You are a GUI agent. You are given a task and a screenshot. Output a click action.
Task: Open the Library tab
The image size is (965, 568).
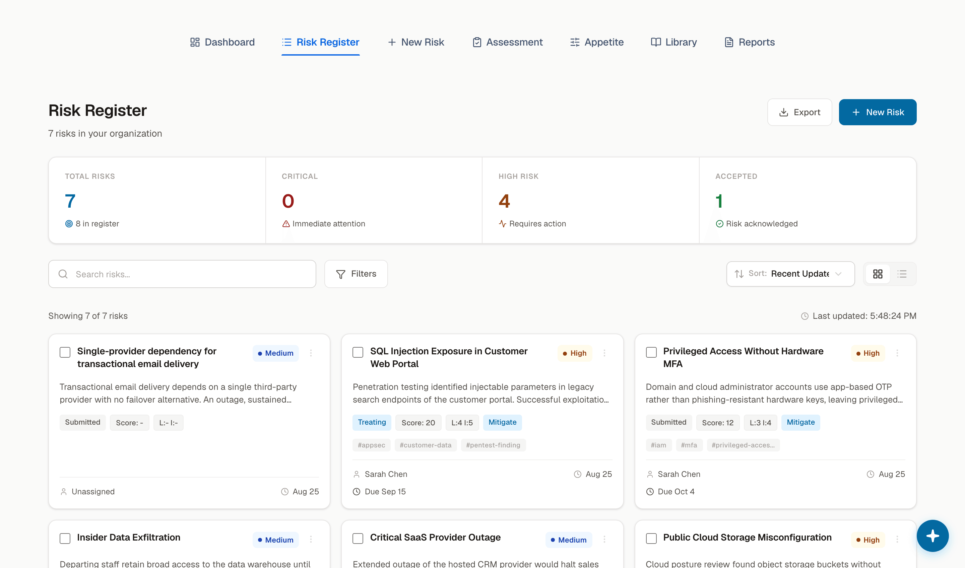[x=673, y=42]
